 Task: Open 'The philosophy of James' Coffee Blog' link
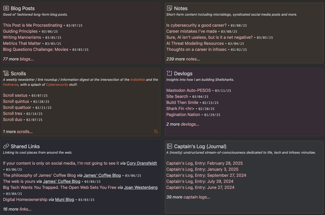39,175
